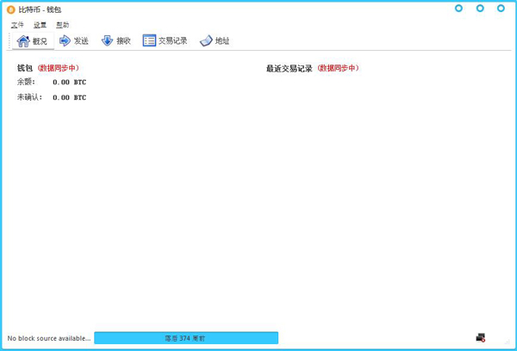Click the 比特币 - 钱包 window title

pos(40,9)
